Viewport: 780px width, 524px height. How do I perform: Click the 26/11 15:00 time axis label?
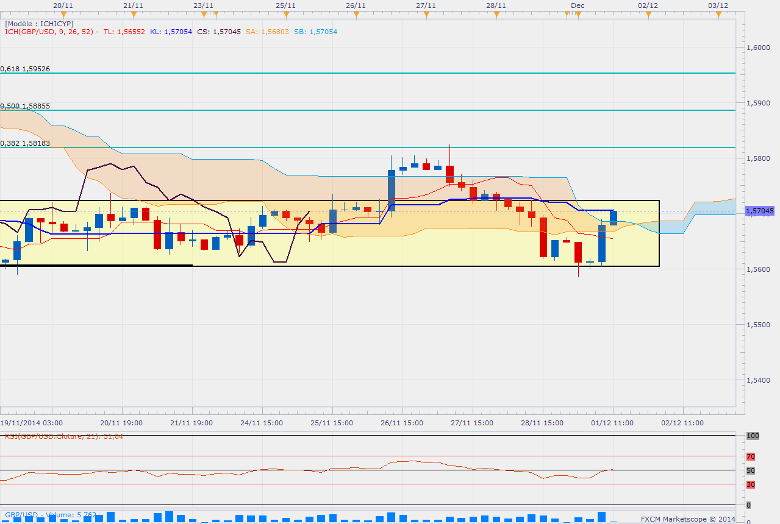(x=403, y=423)
